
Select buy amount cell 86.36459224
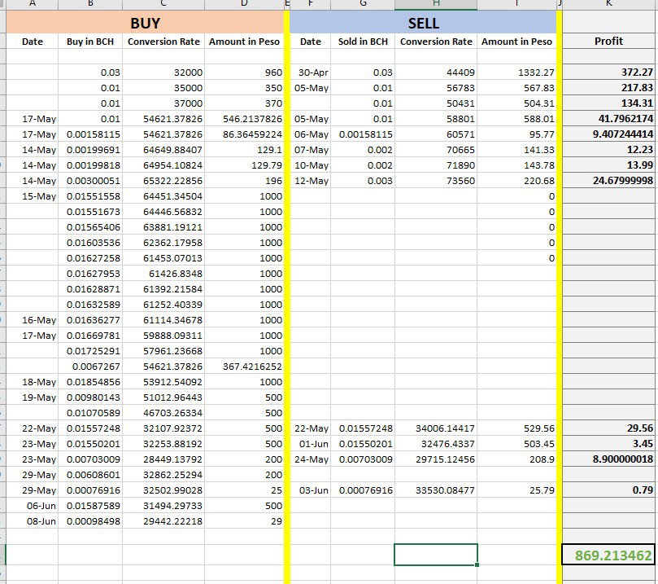pyautogui.click(x=244, y=134)
